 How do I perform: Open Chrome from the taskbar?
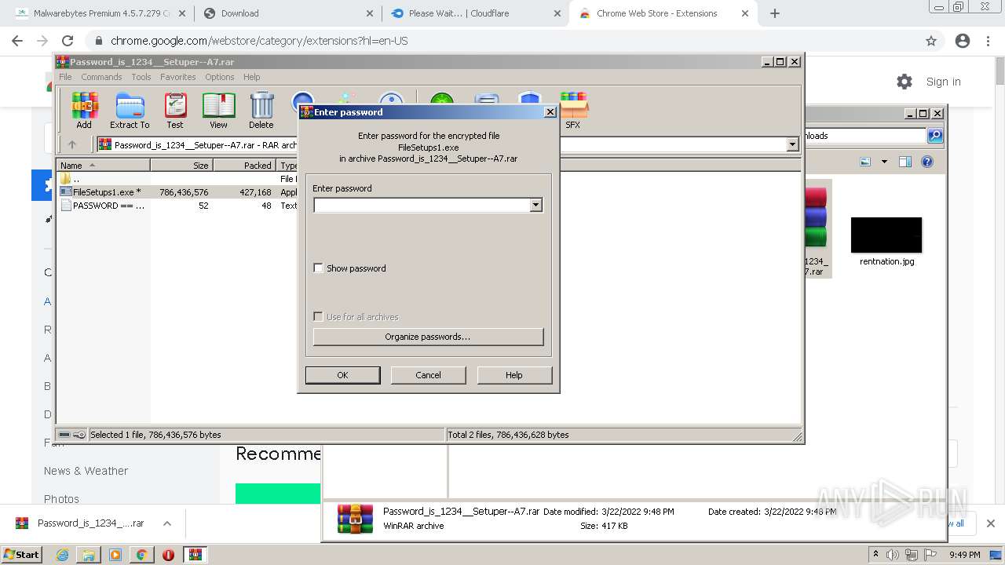(141, 555)
